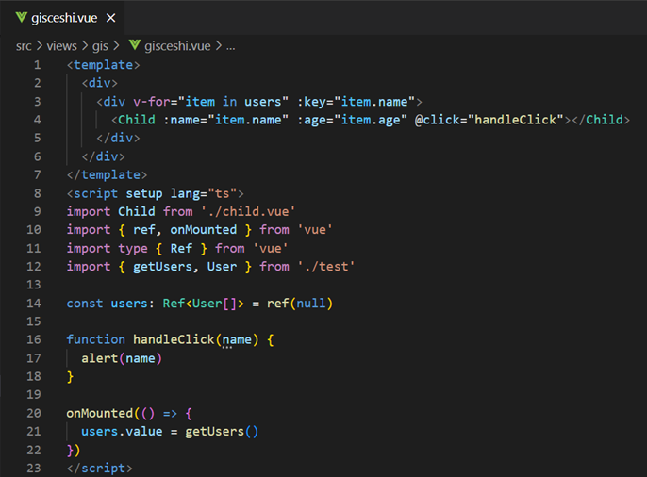Click the './test' import path
This screenshot has height=477, width=647.
[325, 267]
